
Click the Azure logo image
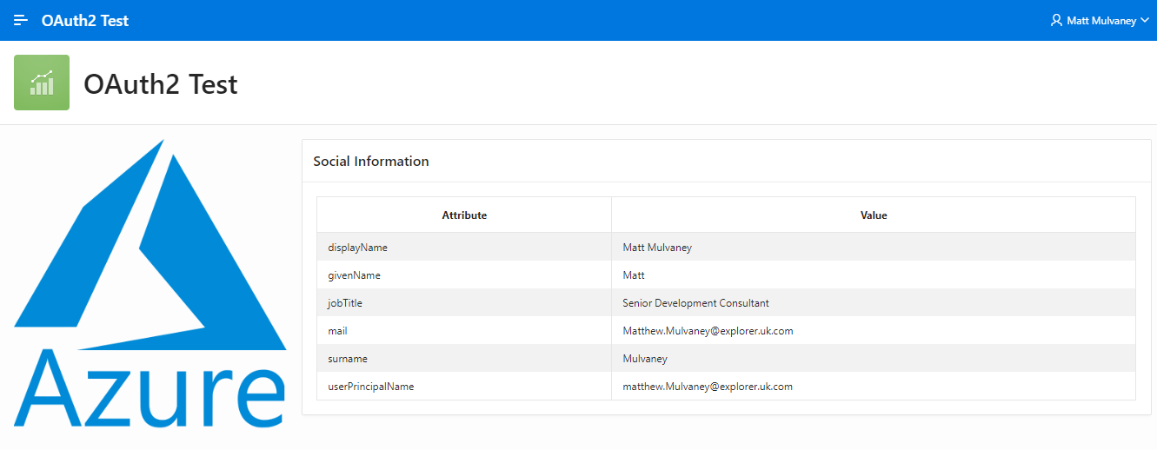[150, 284]
